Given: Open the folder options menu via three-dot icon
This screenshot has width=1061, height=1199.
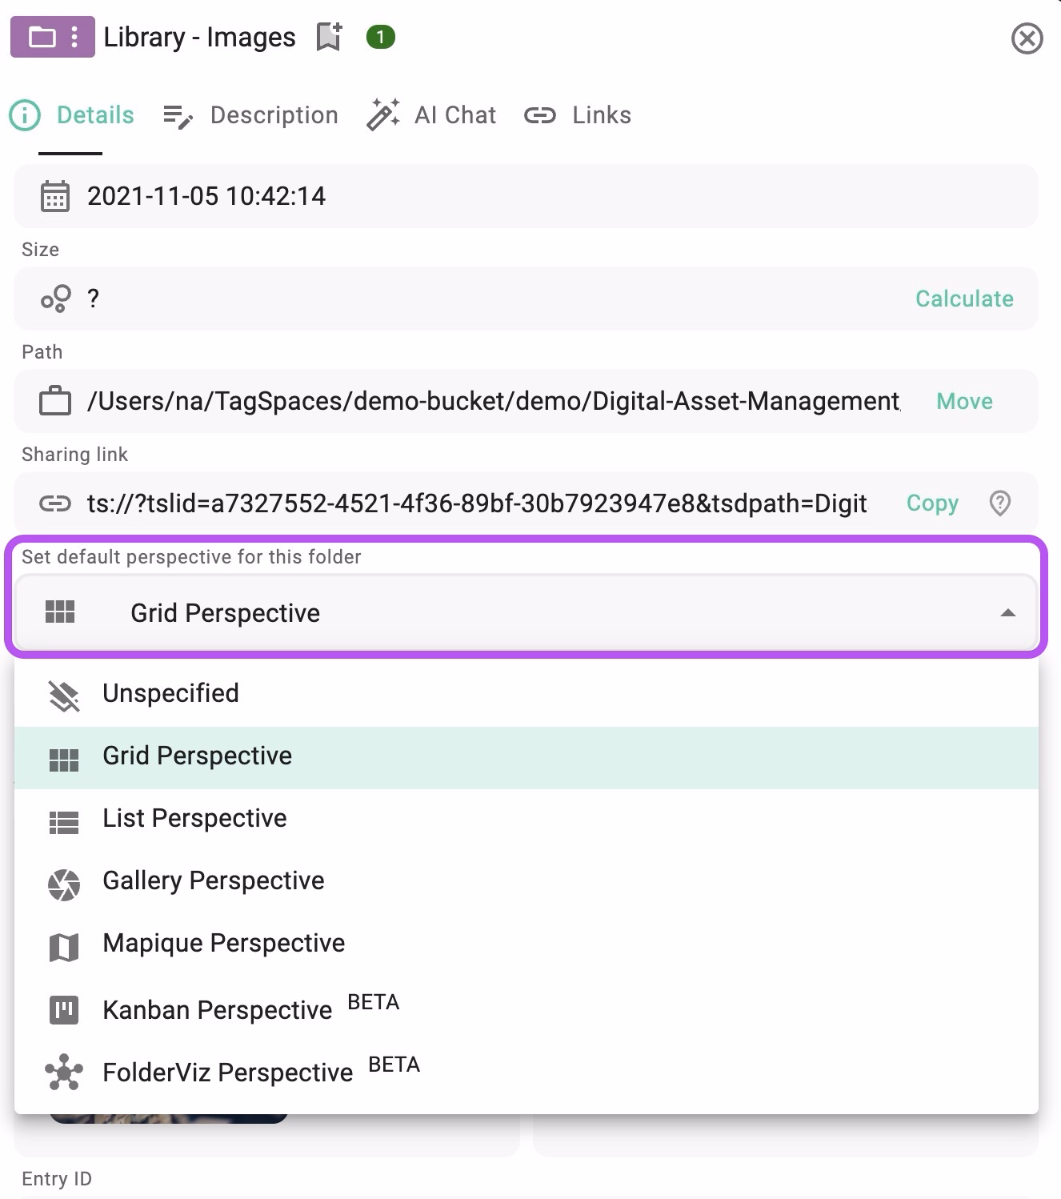Looking at the screenshot, I should (76, 37).
